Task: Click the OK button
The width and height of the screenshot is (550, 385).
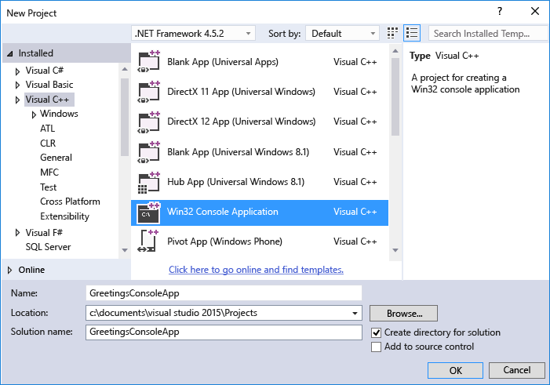Action: click(455, 371)
